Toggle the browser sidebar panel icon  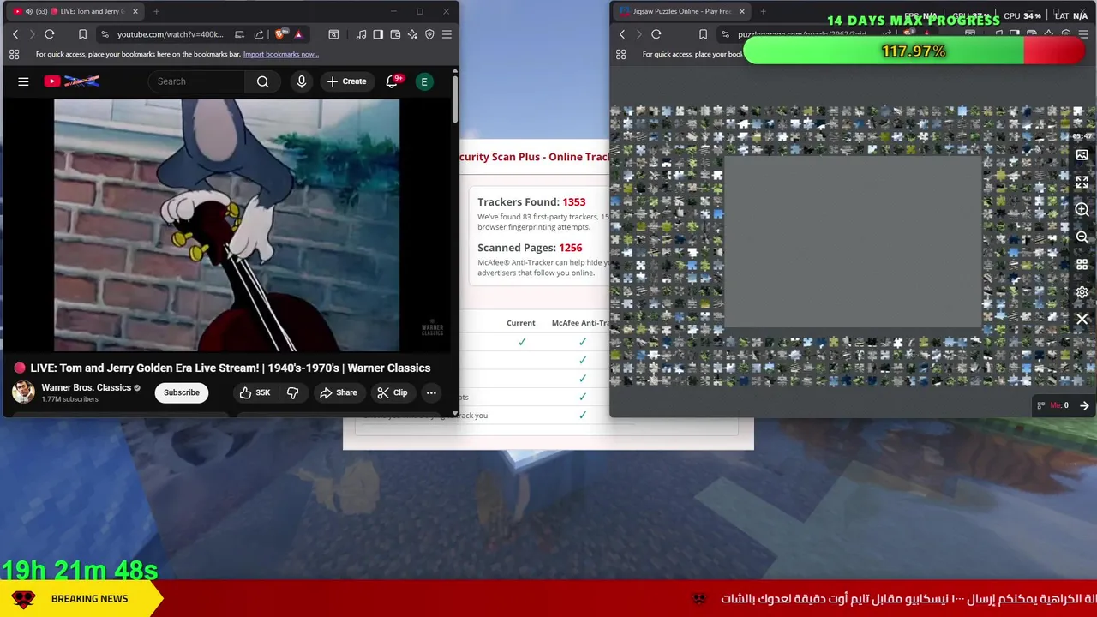(378, 34)
